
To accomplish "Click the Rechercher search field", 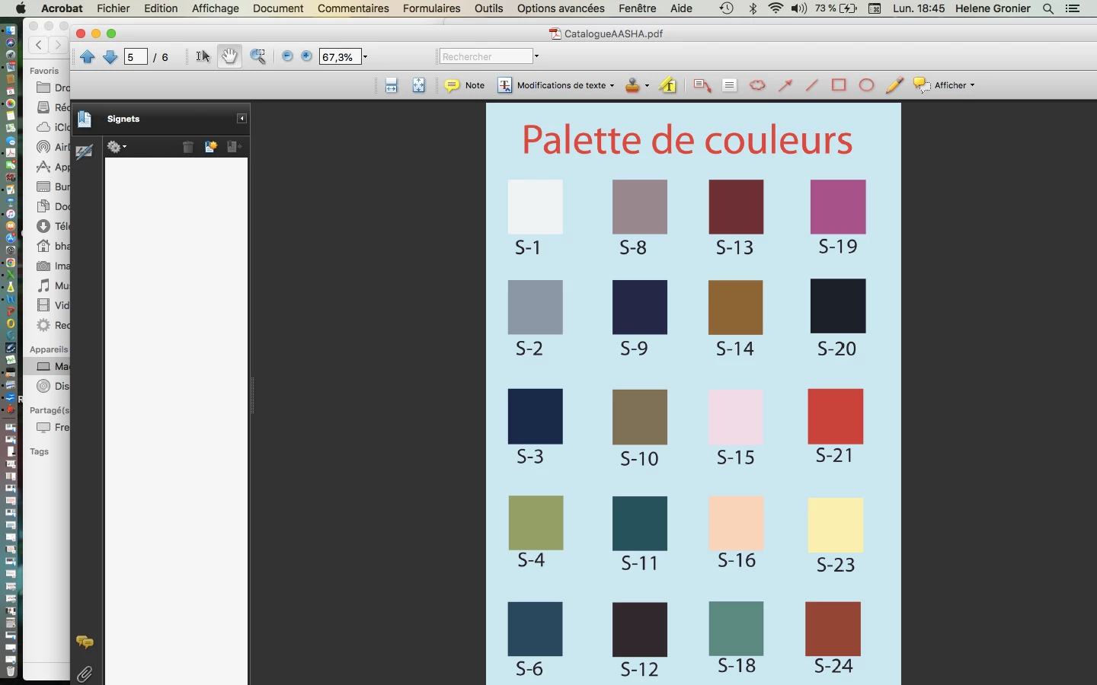I will click(486, 56).
